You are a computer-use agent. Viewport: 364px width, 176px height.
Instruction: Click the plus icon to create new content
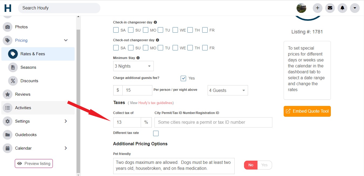click(x=317, y=8)
